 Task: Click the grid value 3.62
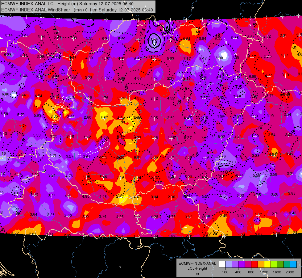(171, 118)
